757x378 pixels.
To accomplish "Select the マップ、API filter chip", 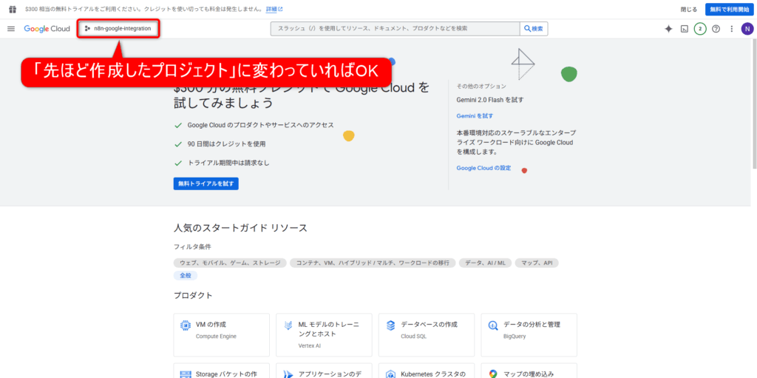I will tap(537, 263).
